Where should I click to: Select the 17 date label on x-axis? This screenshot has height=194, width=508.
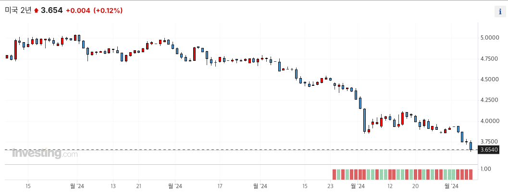click(x=220, y=186)
